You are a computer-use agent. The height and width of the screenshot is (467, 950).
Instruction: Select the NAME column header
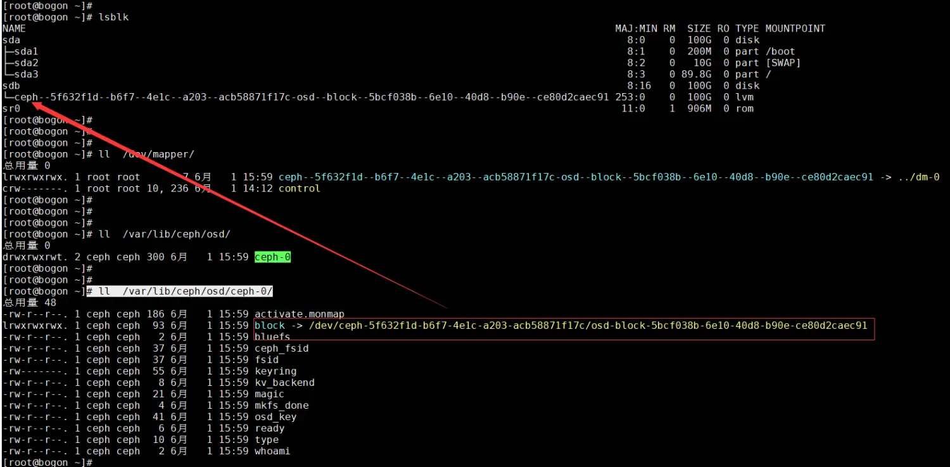(x=14, y=29)
